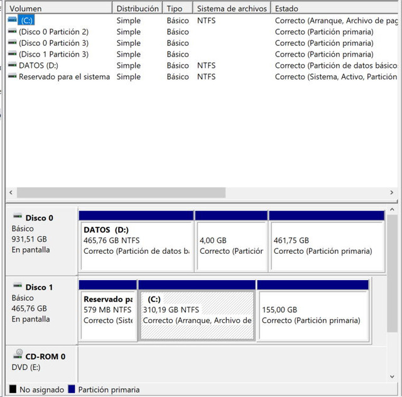Click Estado text 'Correcto (Partición de datos básico'

pyautogui.click(x=336, y=65)
